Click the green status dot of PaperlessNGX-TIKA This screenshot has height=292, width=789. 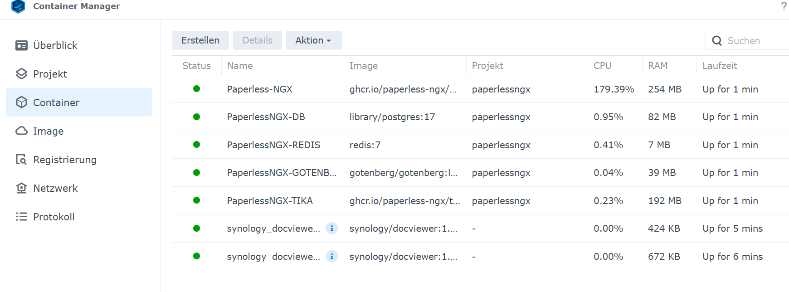point(196,200)
